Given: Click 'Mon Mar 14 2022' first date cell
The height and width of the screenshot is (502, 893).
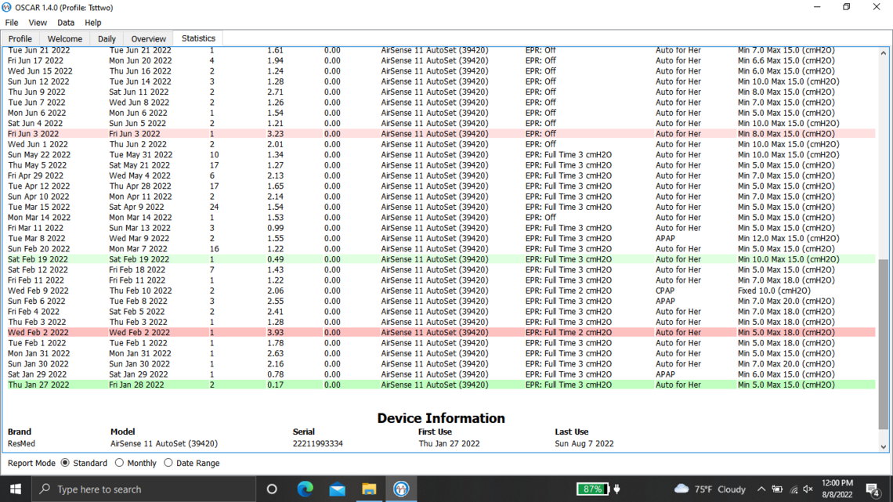Looking at the screenshot, I should coord(38,218).
